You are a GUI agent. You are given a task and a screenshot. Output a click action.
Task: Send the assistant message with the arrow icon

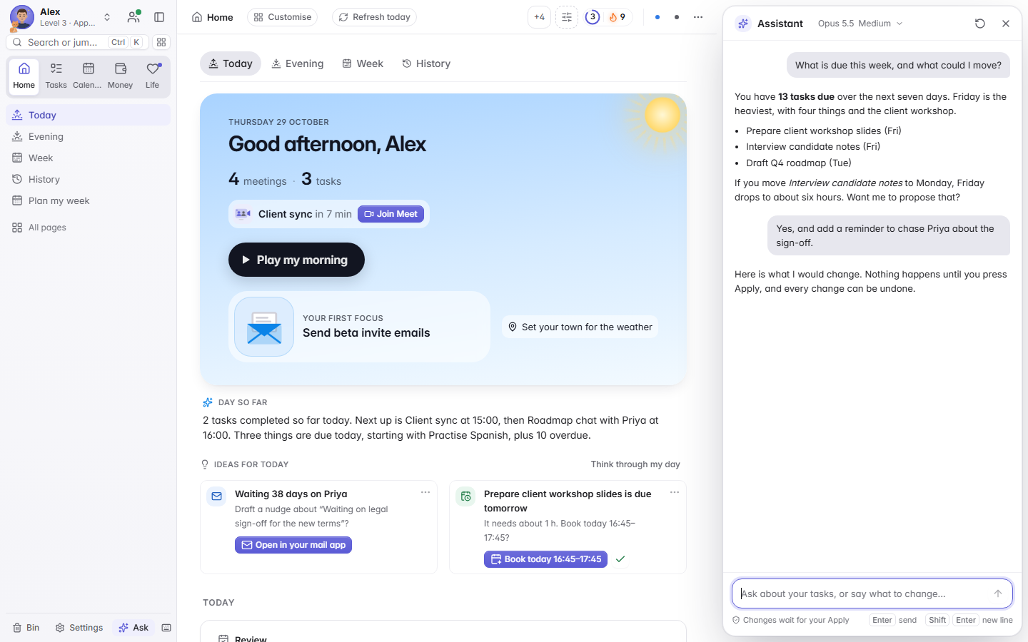[998, 593]
